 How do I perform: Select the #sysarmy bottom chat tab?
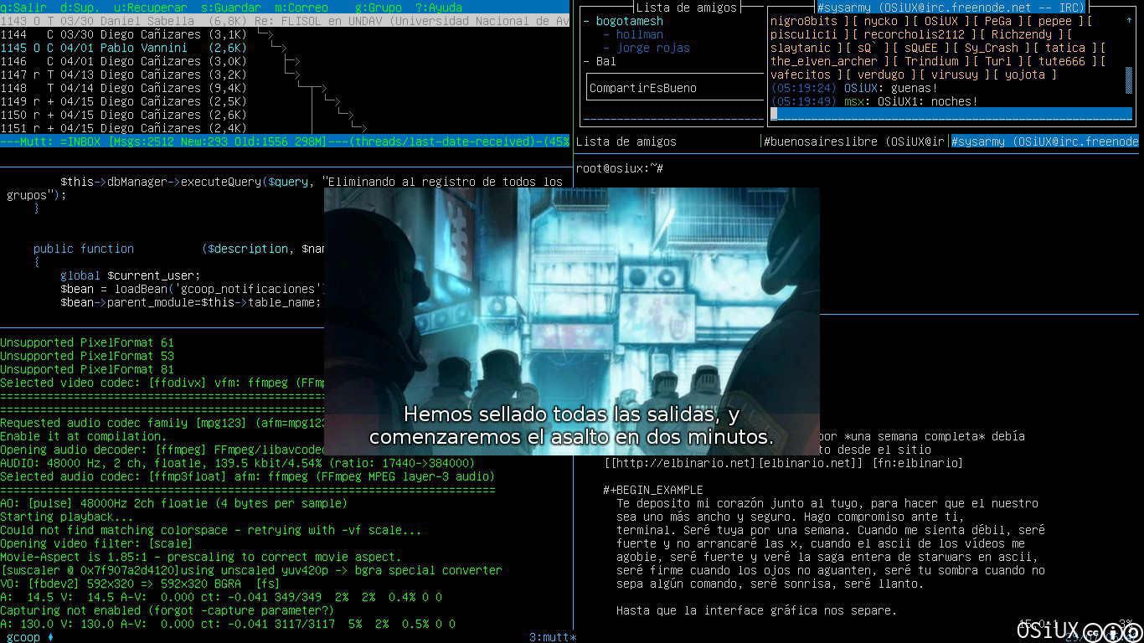1045,141
